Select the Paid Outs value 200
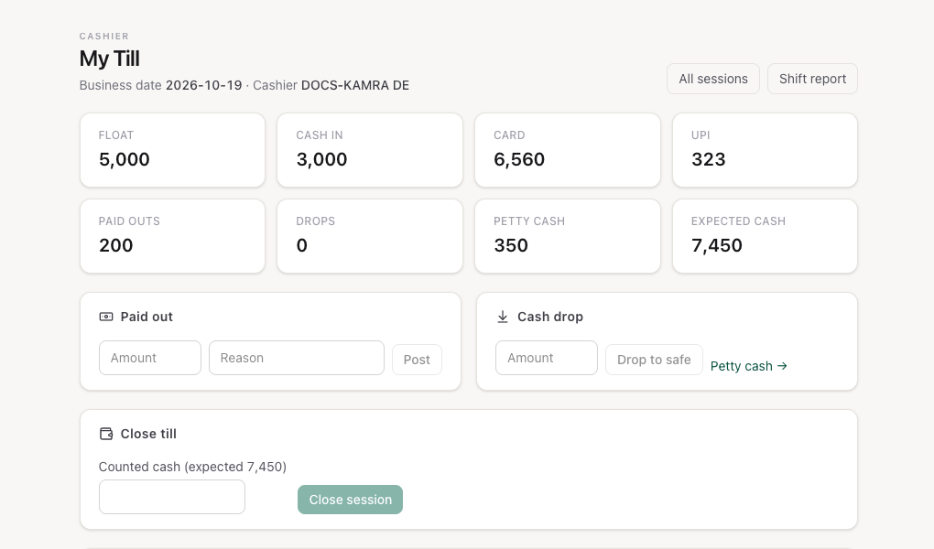 pyautogui.click(x=116, y=245)
